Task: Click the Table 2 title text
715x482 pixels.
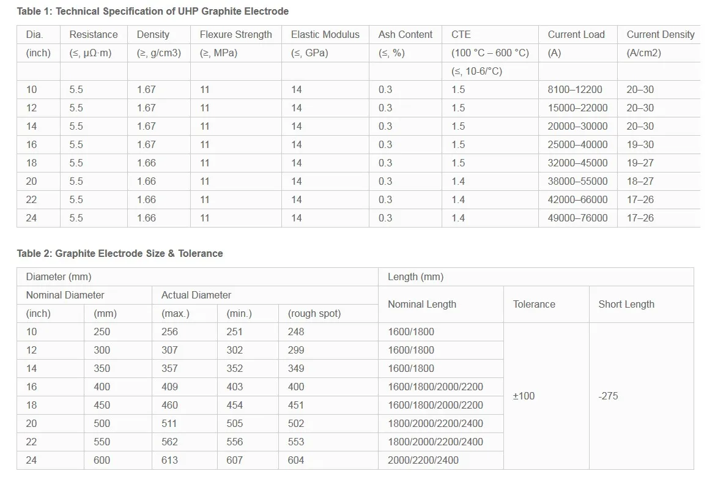Action: [120, 253]
